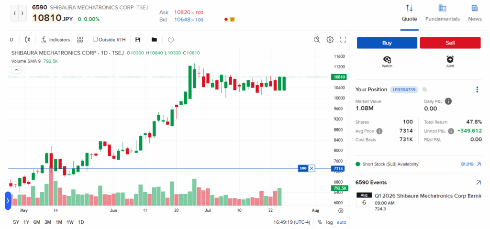Set chart range to 5Y
This screenshot has width=490, height=229.
tap(16, 222)
